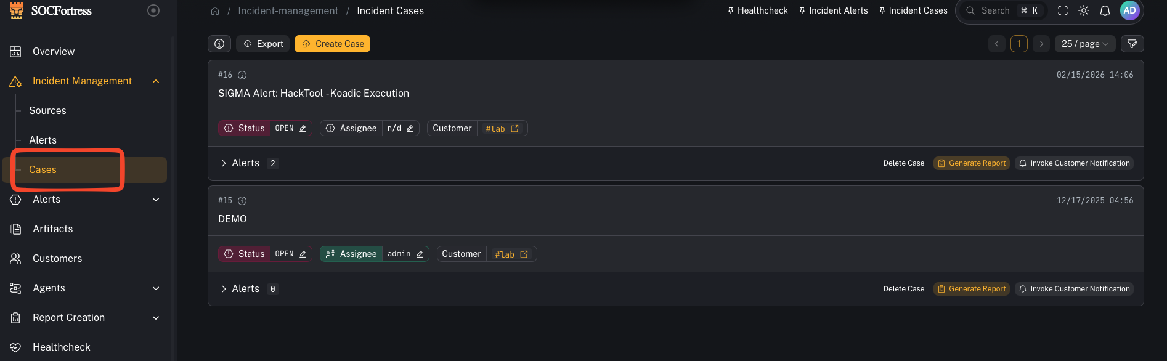Click the SOCFortress logo icon
This screenshot has height=361, width=1167.
pos(17,10)
